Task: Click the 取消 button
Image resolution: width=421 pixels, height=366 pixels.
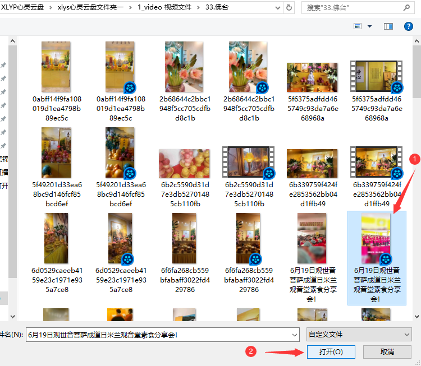Action: pyautogui.click(x=387, y=351)
